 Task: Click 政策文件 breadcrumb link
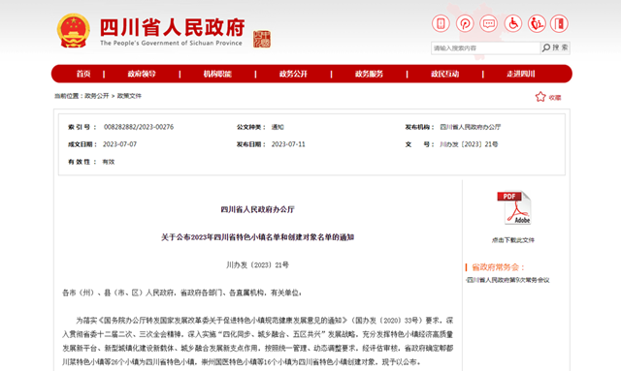click(129, 96)
